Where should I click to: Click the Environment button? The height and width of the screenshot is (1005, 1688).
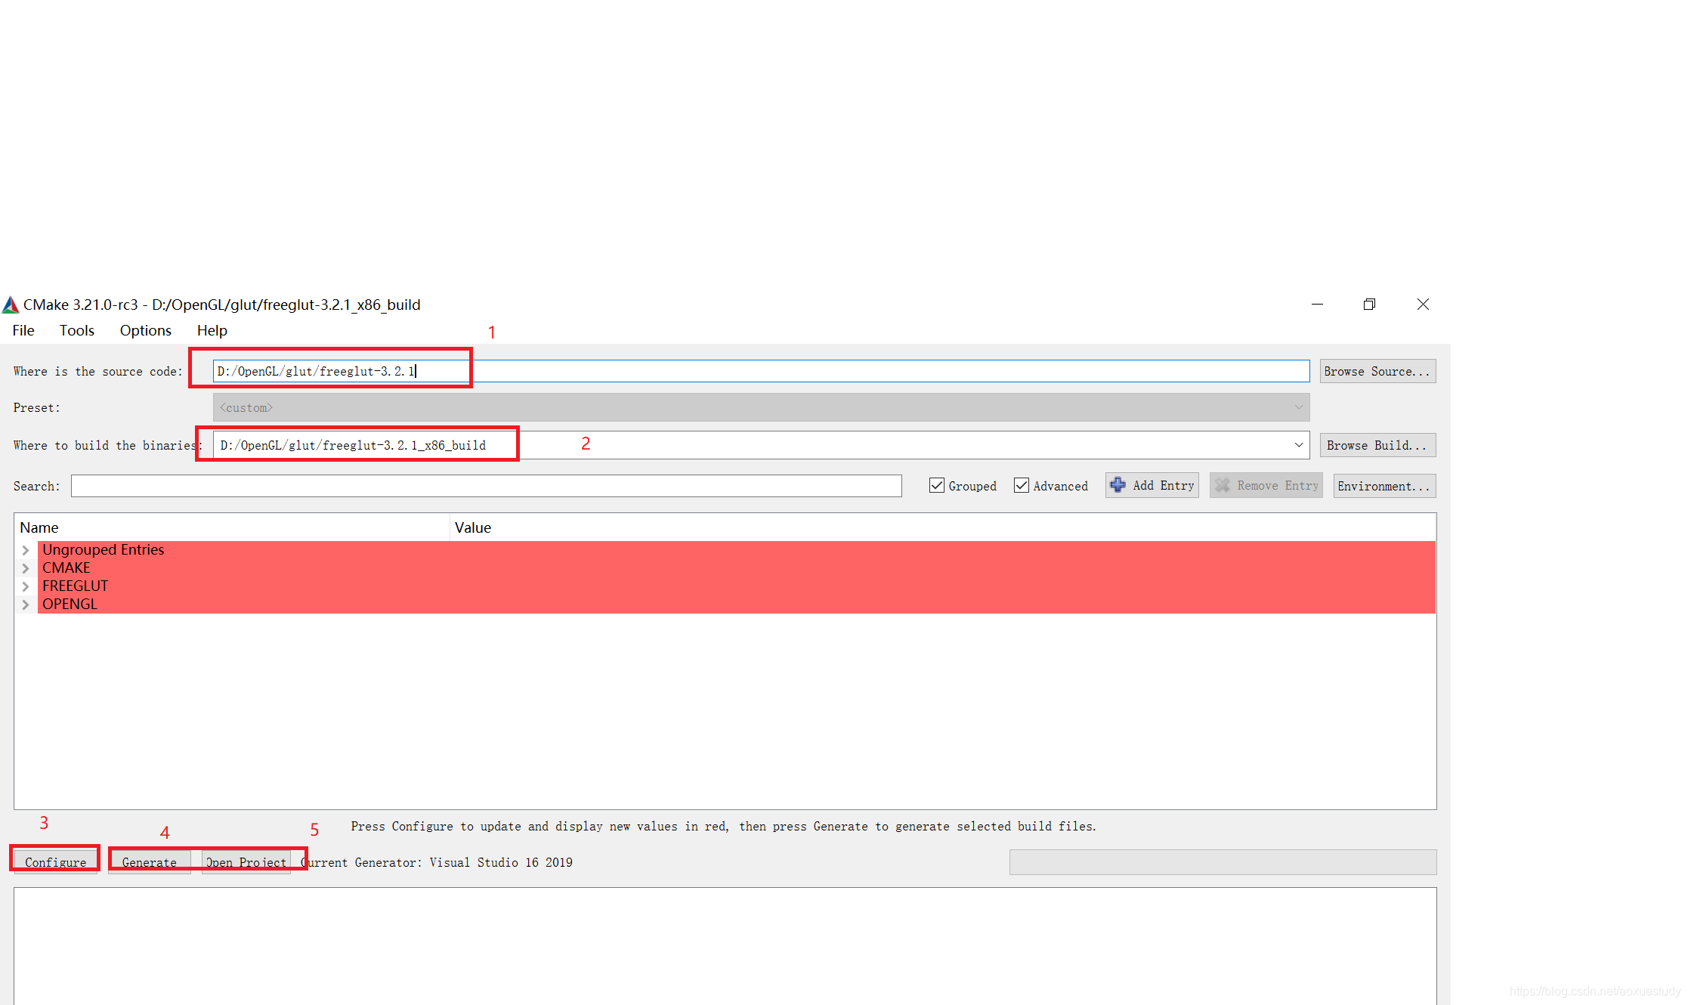(x=1384, y=486)
